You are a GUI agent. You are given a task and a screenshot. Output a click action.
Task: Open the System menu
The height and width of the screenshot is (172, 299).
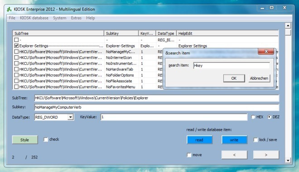coord(60,18)
